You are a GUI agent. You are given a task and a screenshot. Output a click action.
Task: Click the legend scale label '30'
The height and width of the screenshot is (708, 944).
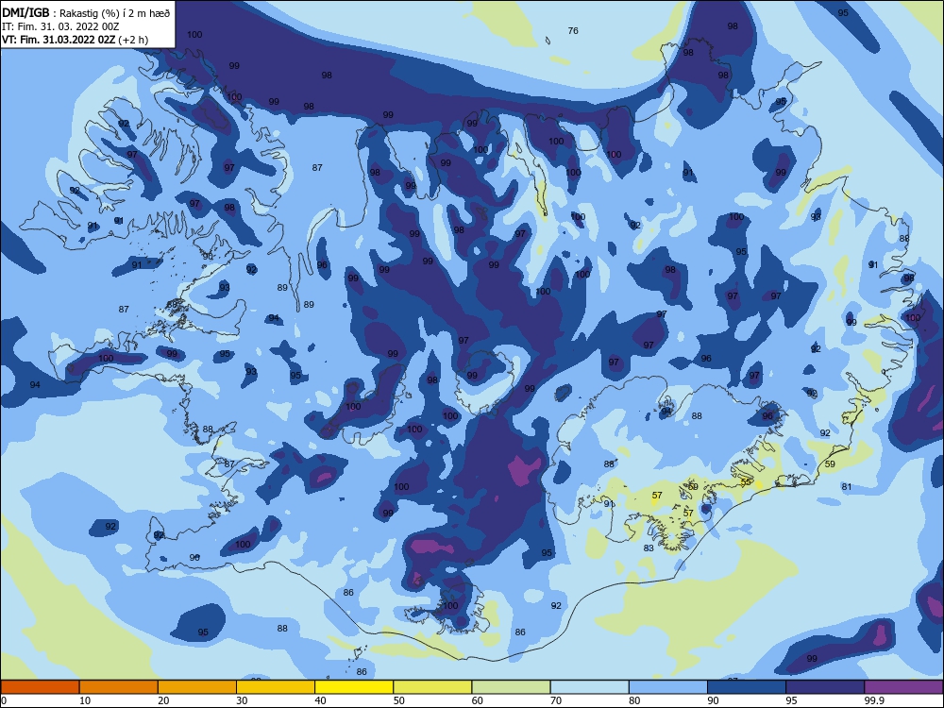242,700
